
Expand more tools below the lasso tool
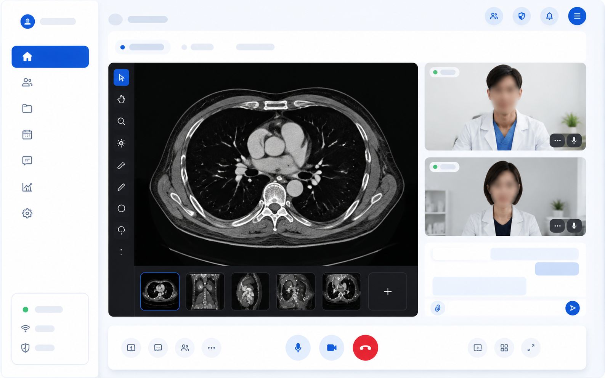point(121,252)
